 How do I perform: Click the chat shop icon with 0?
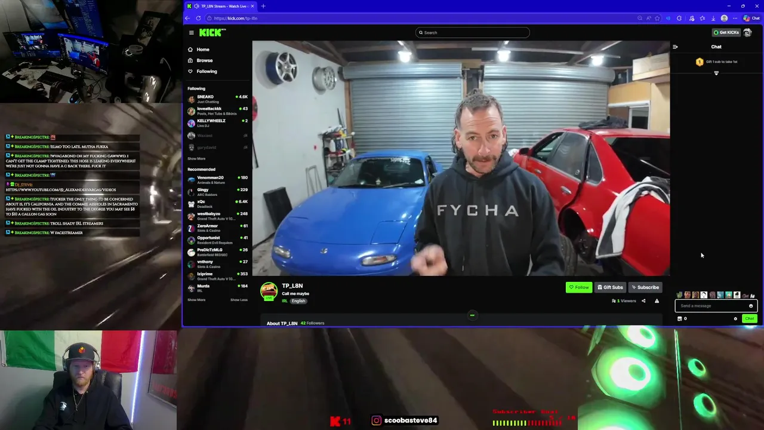coord(682,319)
